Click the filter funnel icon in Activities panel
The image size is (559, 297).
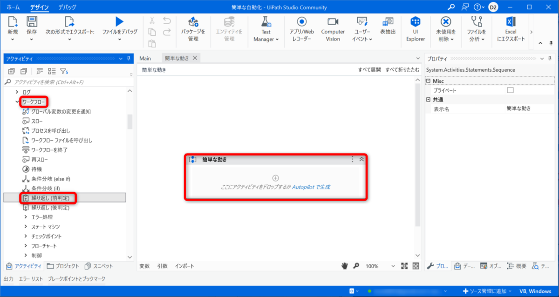[64, 71]
